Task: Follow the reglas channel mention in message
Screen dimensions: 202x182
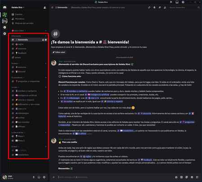Action: click(x=86, y=156)
